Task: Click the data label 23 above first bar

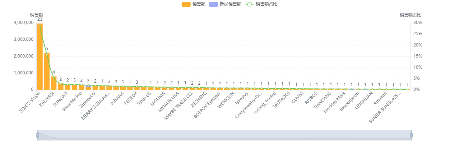Action: 40,19
